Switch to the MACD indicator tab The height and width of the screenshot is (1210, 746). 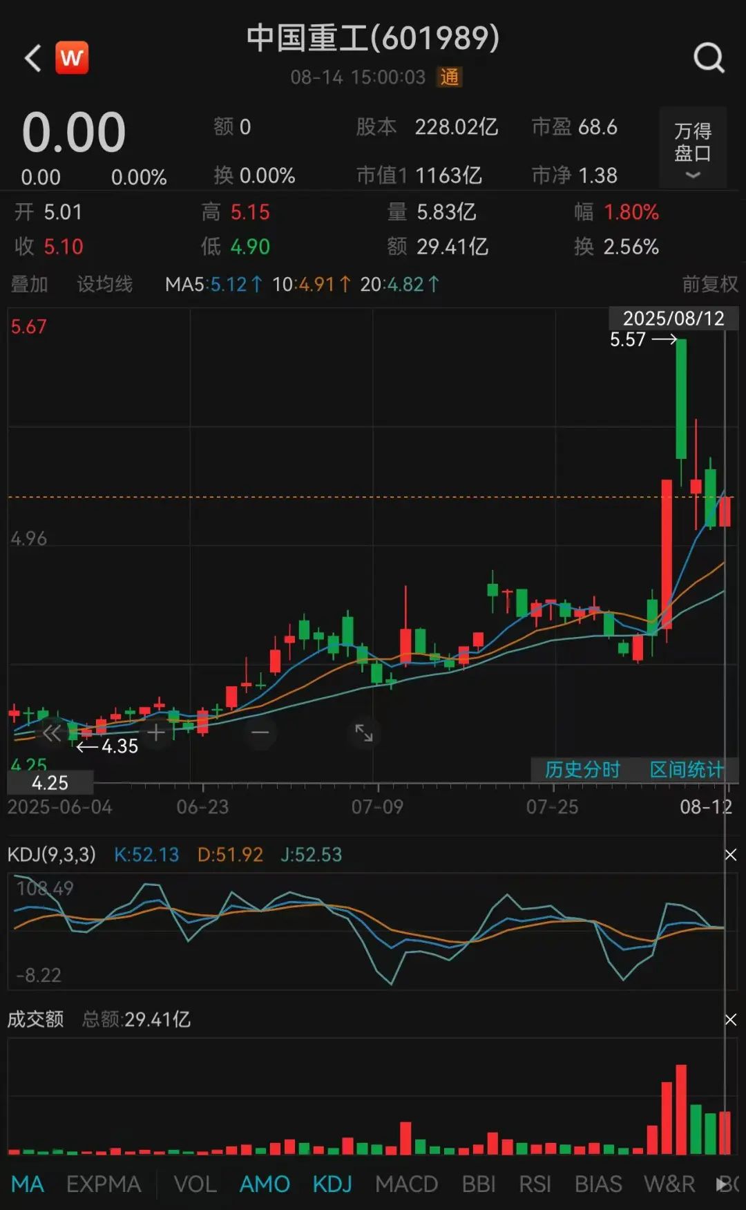pyautogui.click(x=406, y=1184)
